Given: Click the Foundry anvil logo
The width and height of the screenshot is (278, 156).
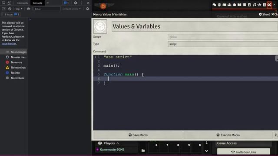Looking at the screenshot, I should [x=103, y=6].
